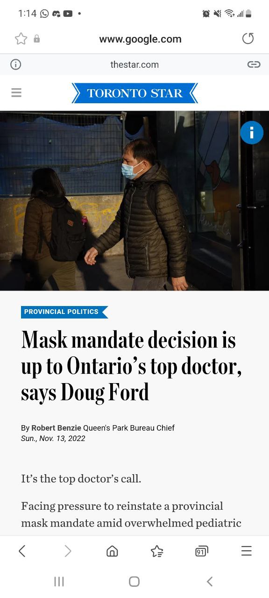Tap the padlock site security icon

coord(37,39)
